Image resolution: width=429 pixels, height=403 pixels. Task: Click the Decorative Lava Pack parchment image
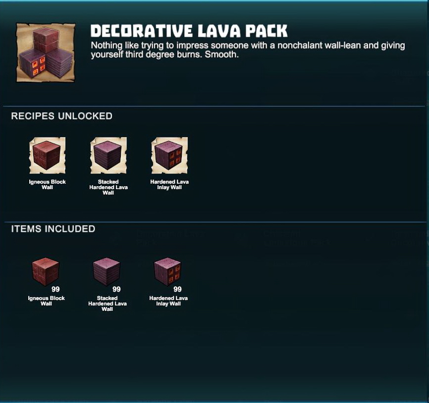46,52
